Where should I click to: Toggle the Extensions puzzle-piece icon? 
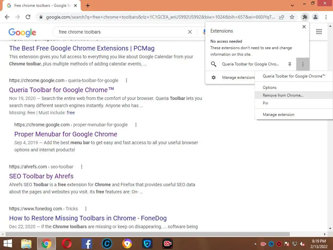tap(305, 17)
